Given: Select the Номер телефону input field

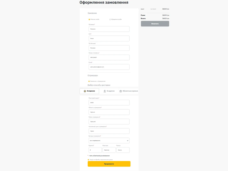Looking at the screenshot, I should click(109, 57).
